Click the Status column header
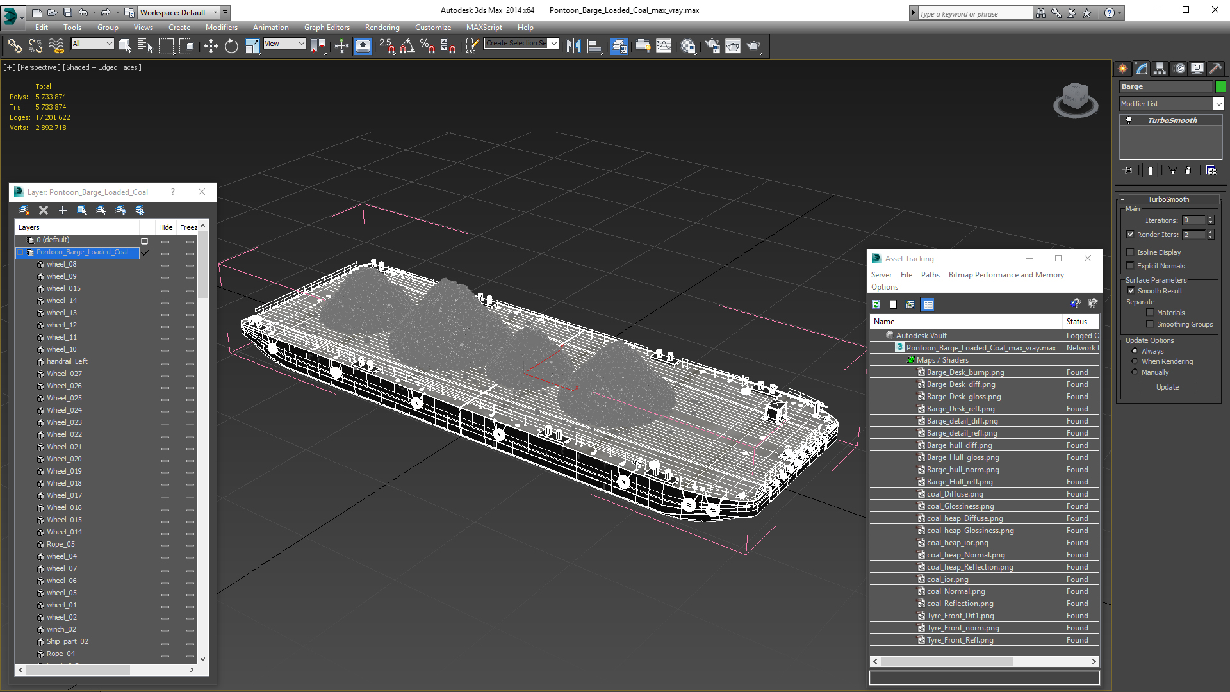 [x=1081, y=322]
